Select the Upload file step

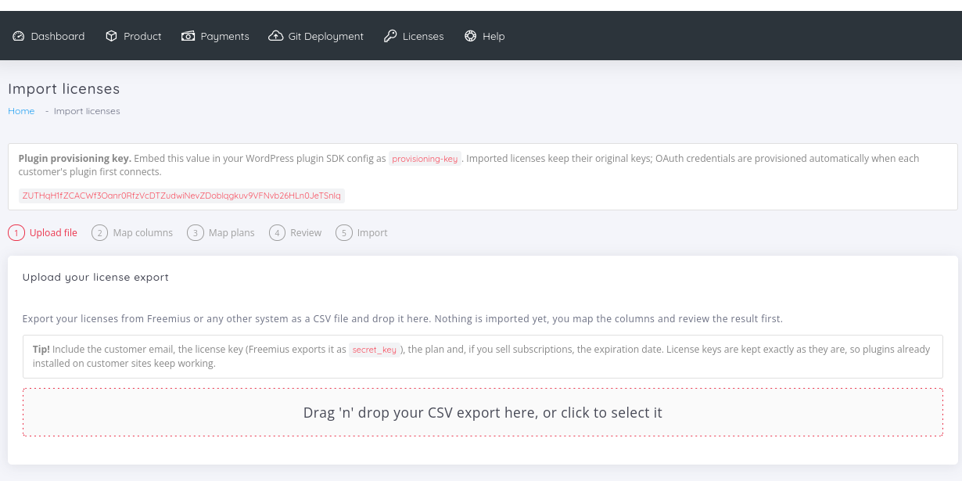[43, 233]
